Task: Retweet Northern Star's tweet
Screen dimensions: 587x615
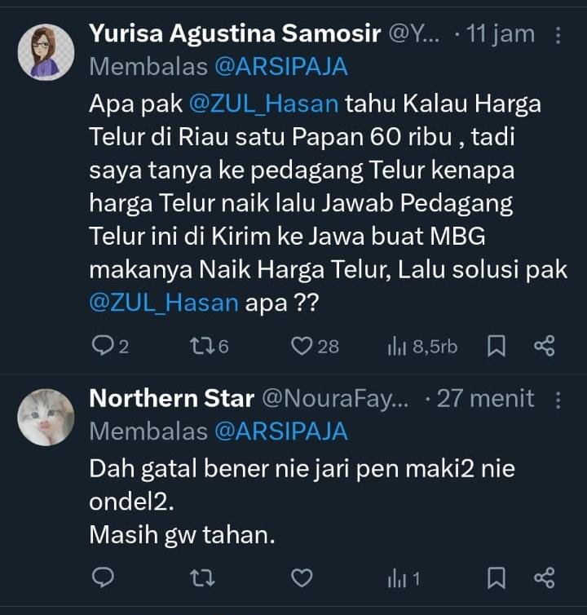Action: (201, 578)
